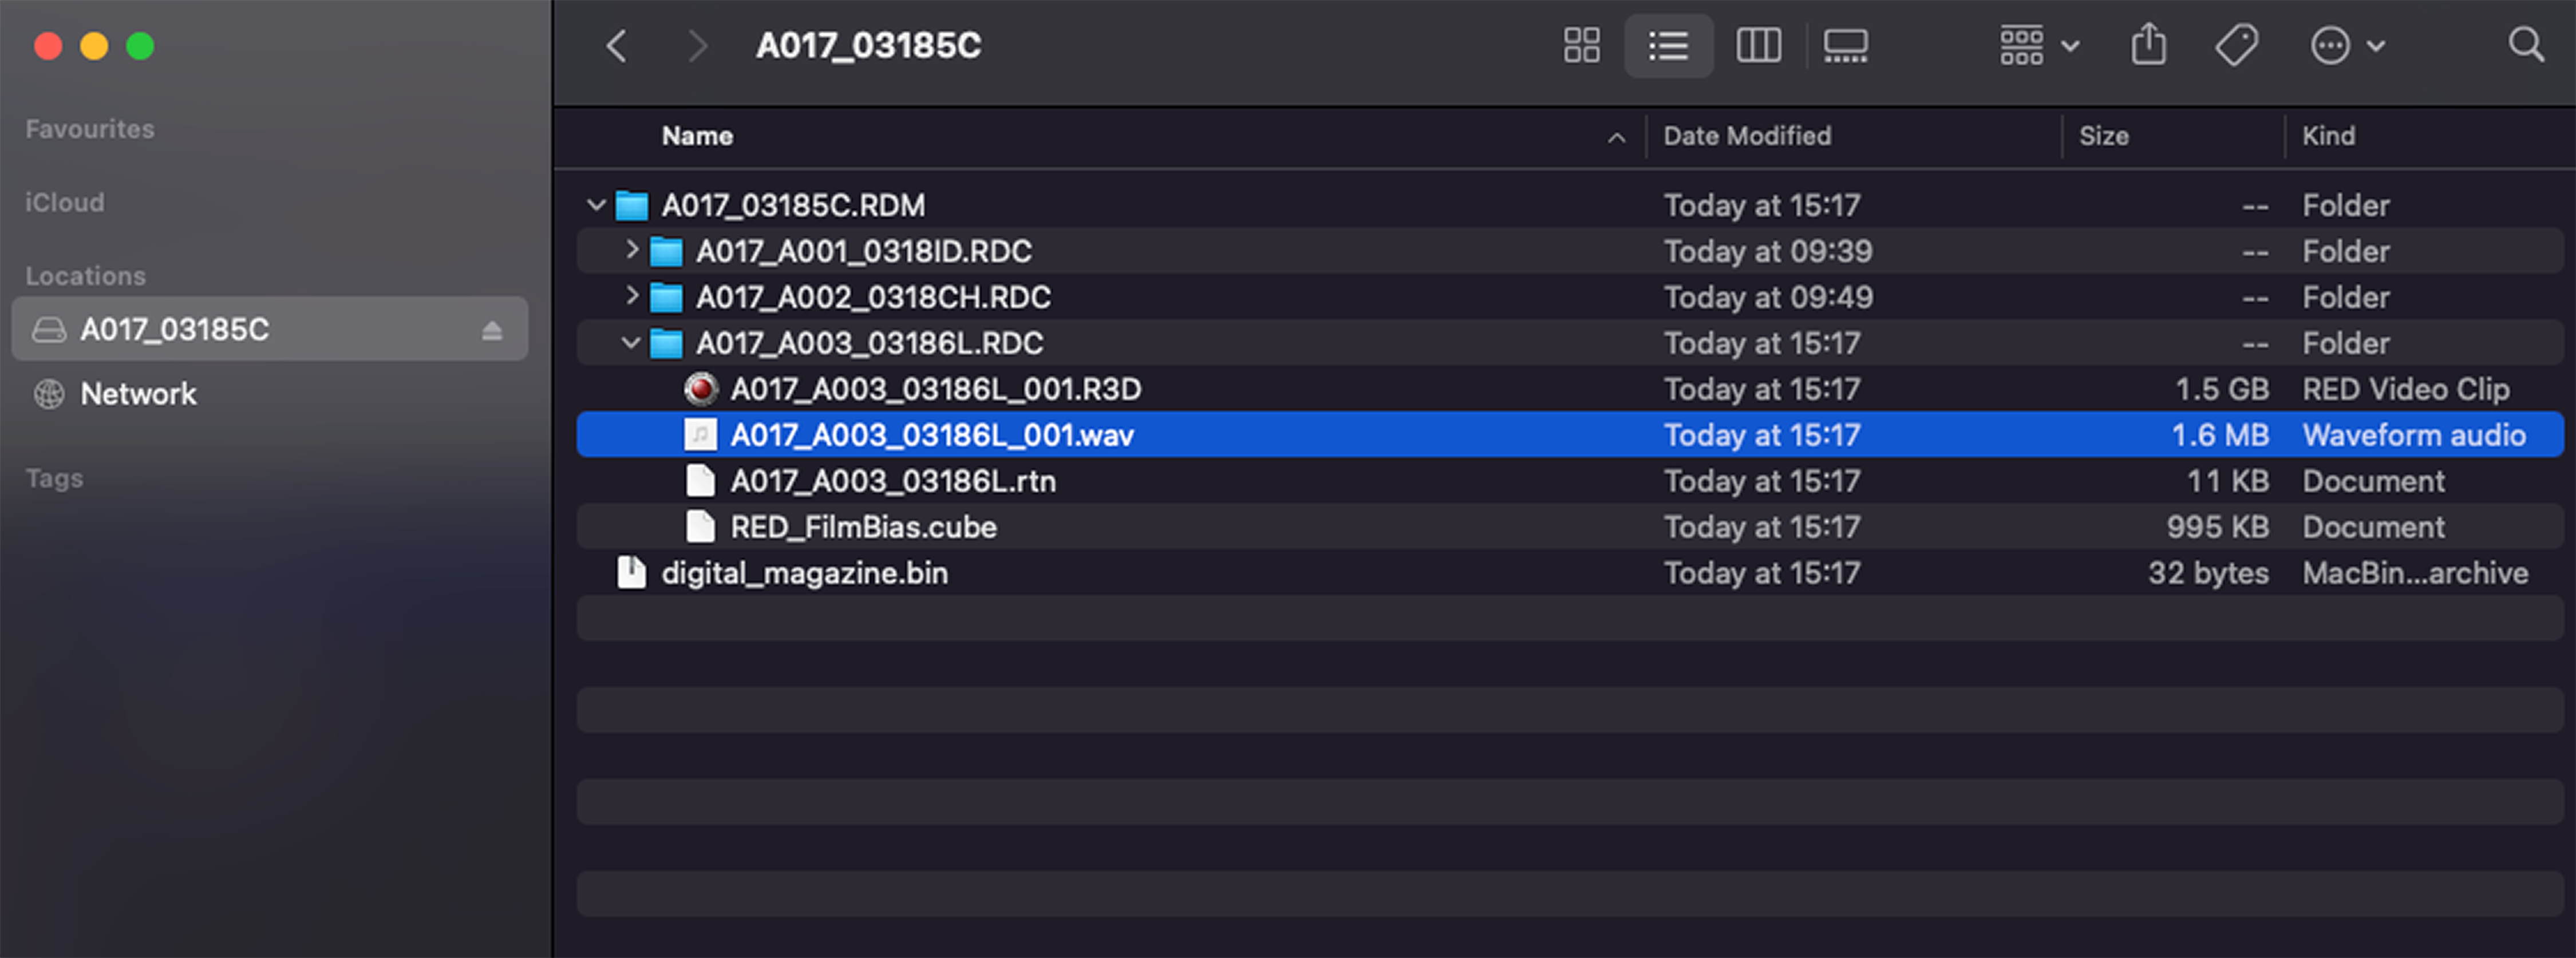This screenshot has height=958, width=2576.
Task: Click the Tags toolbar icon
Action: pyautogui.click(x=2236, y=46)
